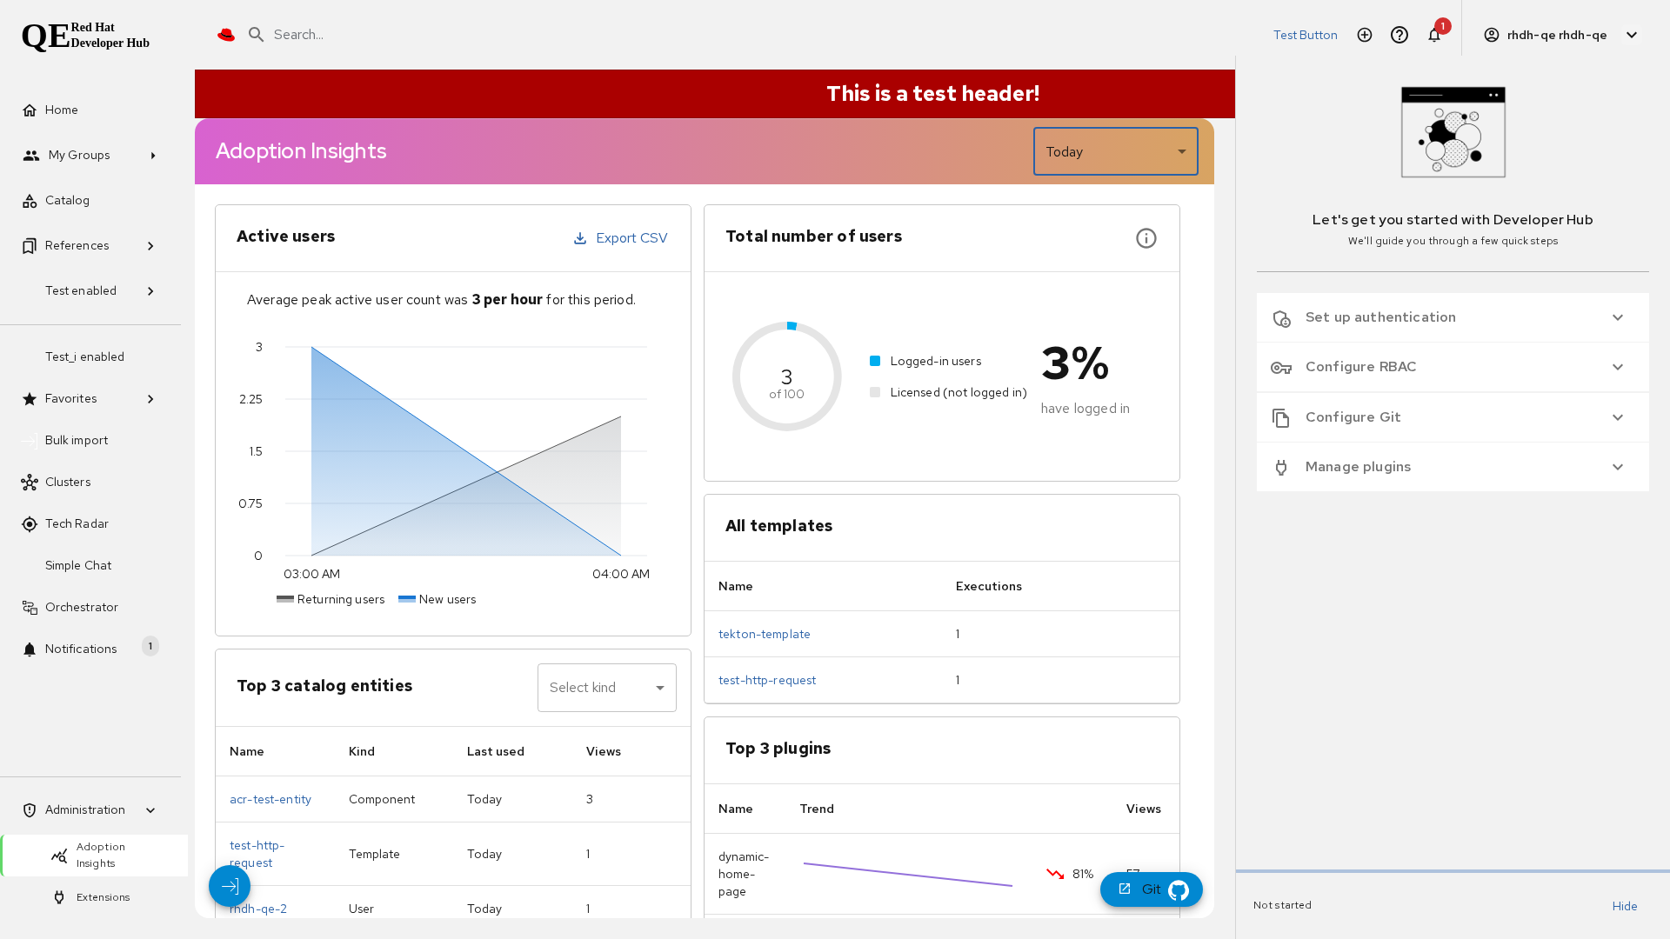1670x939 pixels.
Task: Click the help question mark icon
Action: 1399,35
